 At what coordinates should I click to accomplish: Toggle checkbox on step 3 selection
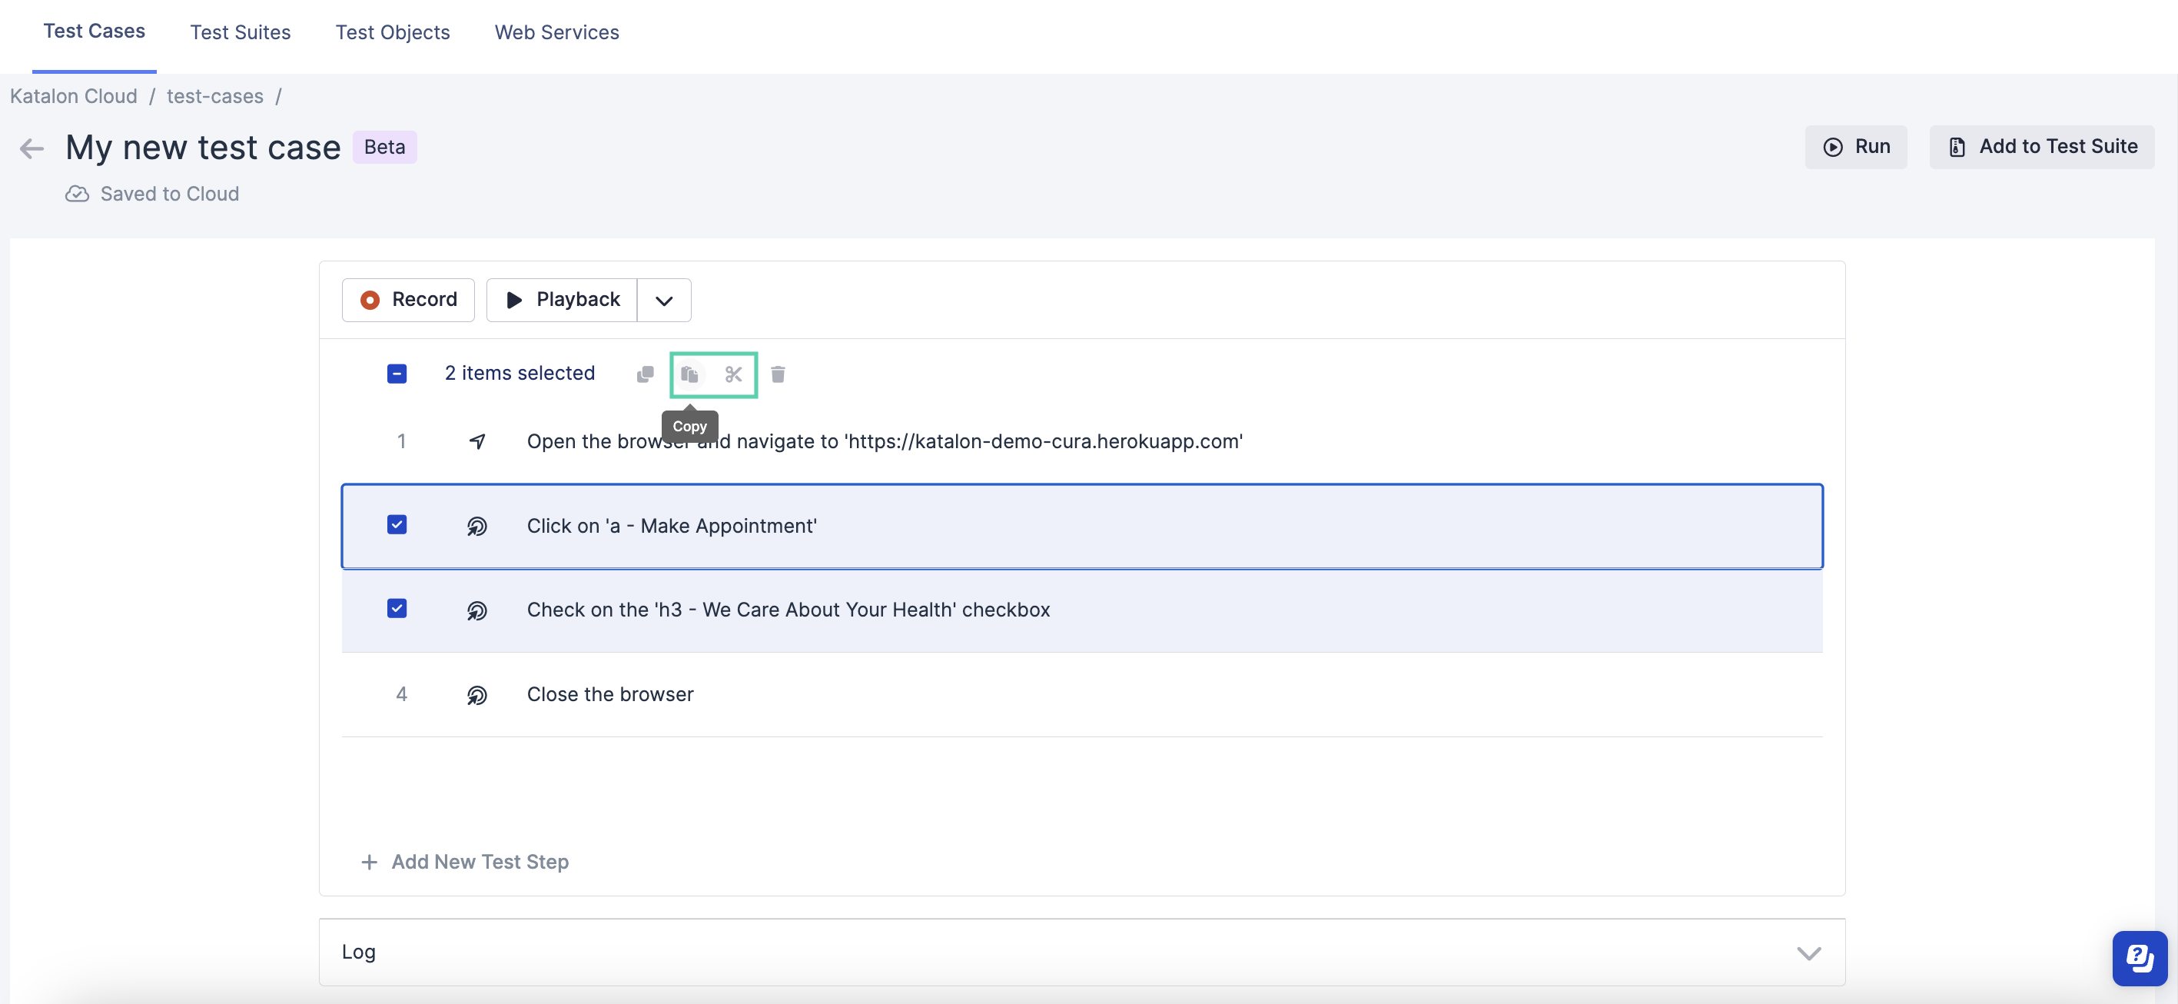pos(397,608)
